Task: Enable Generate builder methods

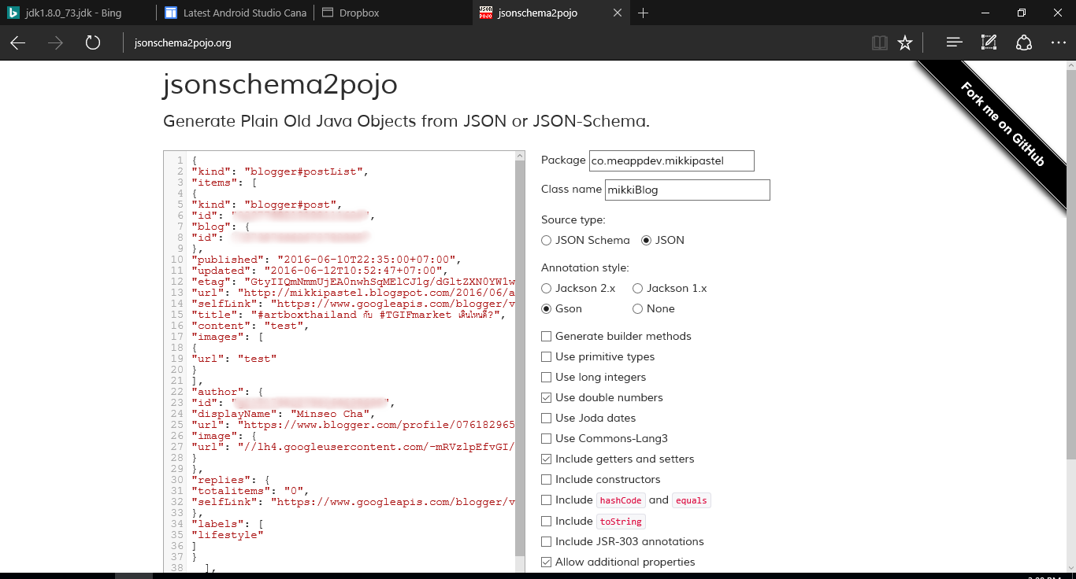Action: pyautogui.click(x=546, y=336)
